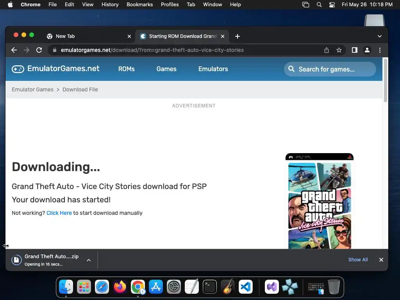The image size is (400, 300).
Task: Open Visual Studio Code from the Dock
Action: (x=246, y=287)
